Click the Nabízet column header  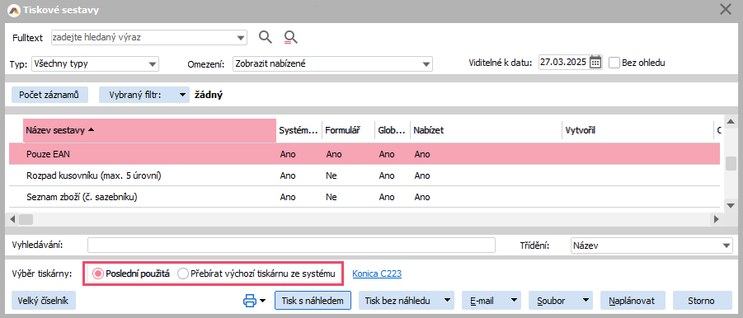click(487, 130)
